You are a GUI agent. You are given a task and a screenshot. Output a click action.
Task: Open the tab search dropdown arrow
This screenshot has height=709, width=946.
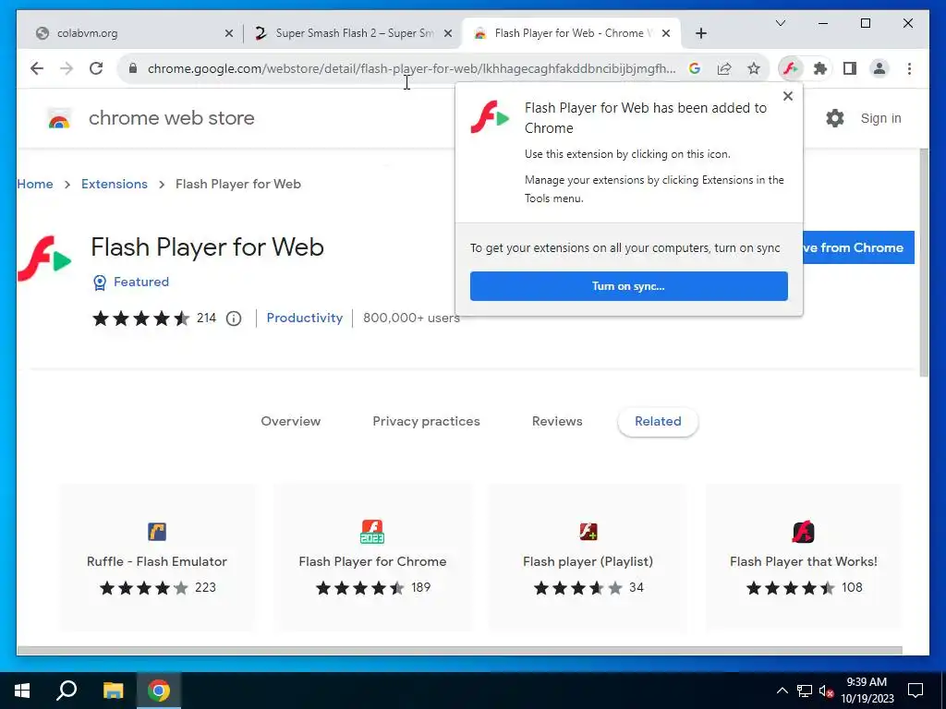[780, 23]
